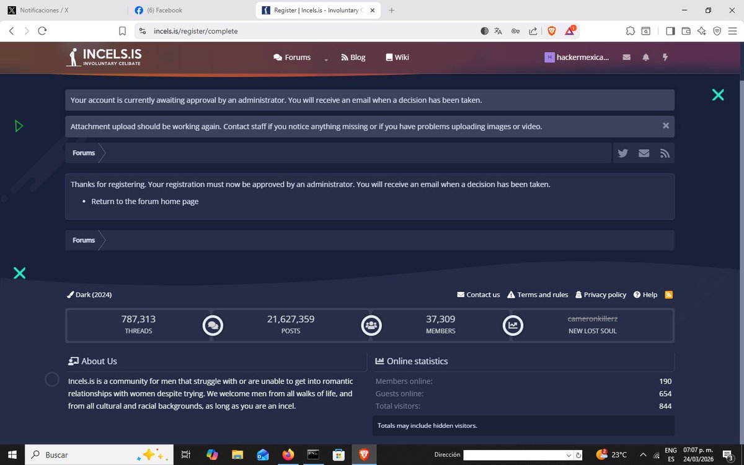Open a new browser tab
The height and width of the screenshot is (465, 744).
coord(391,11)
